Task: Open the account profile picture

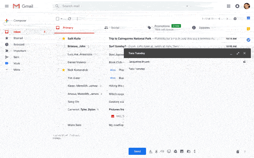Action: (247, 6)
